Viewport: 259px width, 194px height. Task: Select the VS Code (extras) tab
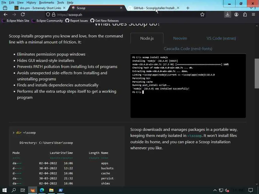point(221,38)
